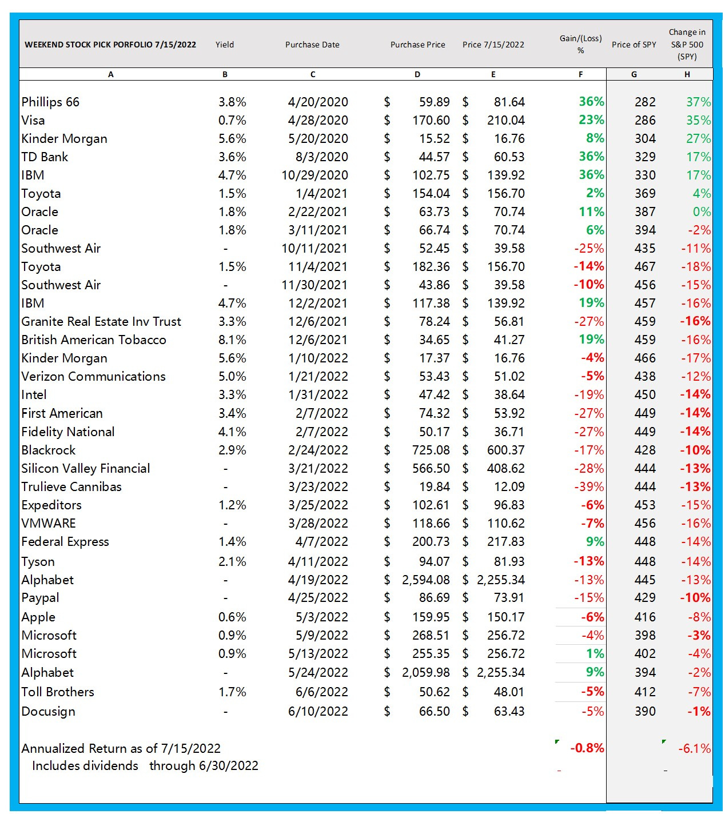The height and width of the screenshot is (822, 725).
Task: Click Blackrock purchase price 725.08
Action: click(431, 450)
